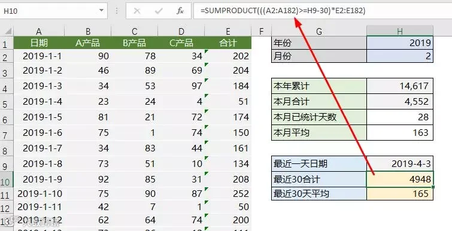
Task: Select the cell showing 165
Action: pos(400,193)
